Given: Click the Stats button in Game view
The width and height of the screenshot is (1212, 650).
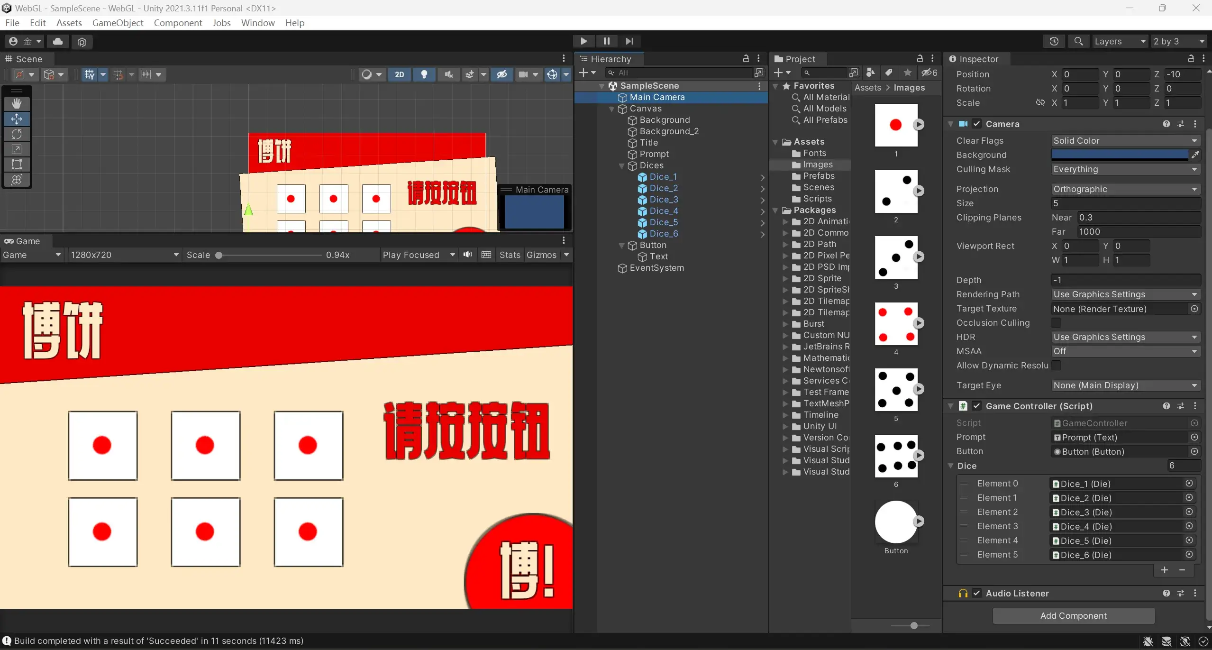Looking at the screenshot, I should [x=510, y=255].
